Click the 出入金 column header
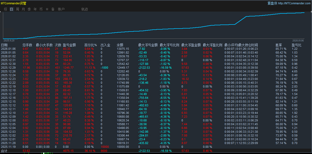The image size is (312, 154). coord(106,45)
